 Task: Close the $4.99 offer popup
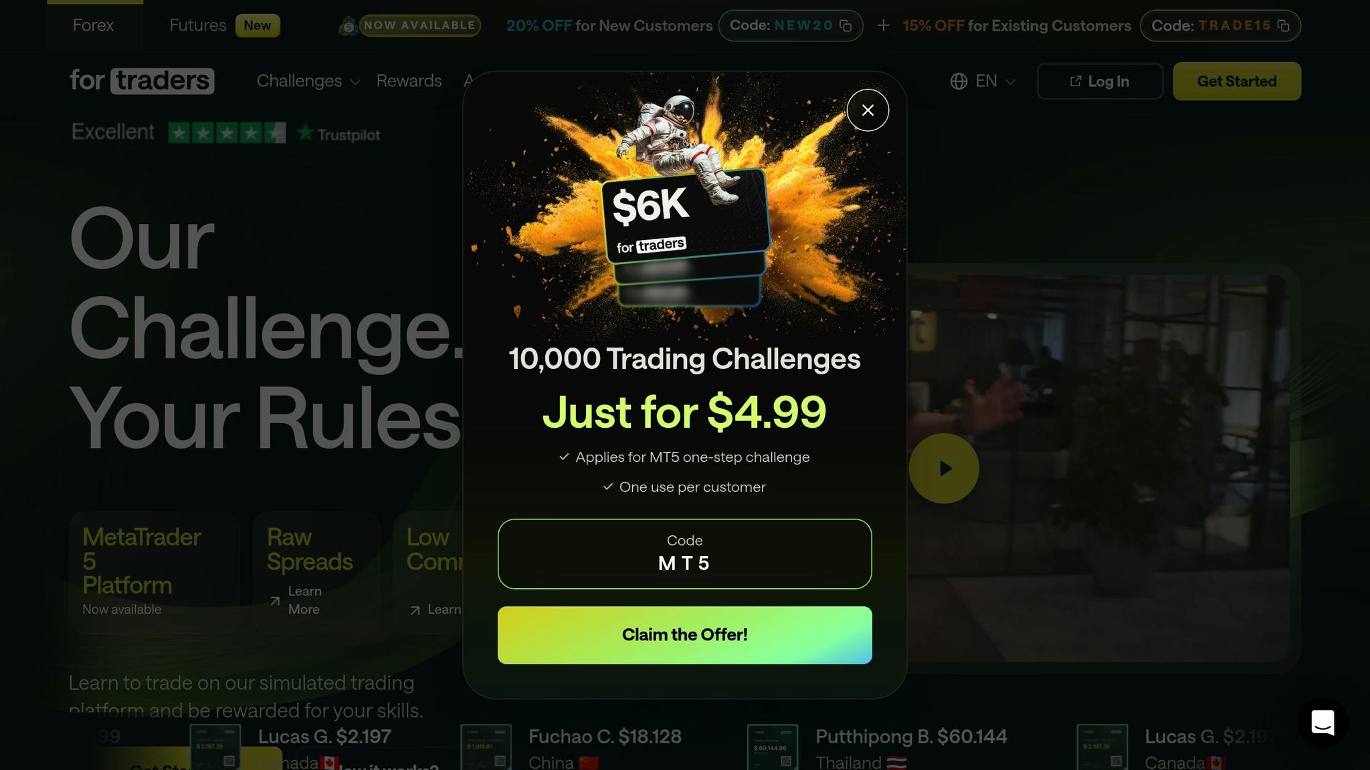868,110
